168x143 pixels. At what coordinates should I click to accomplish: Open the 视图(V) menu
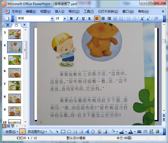45,12
